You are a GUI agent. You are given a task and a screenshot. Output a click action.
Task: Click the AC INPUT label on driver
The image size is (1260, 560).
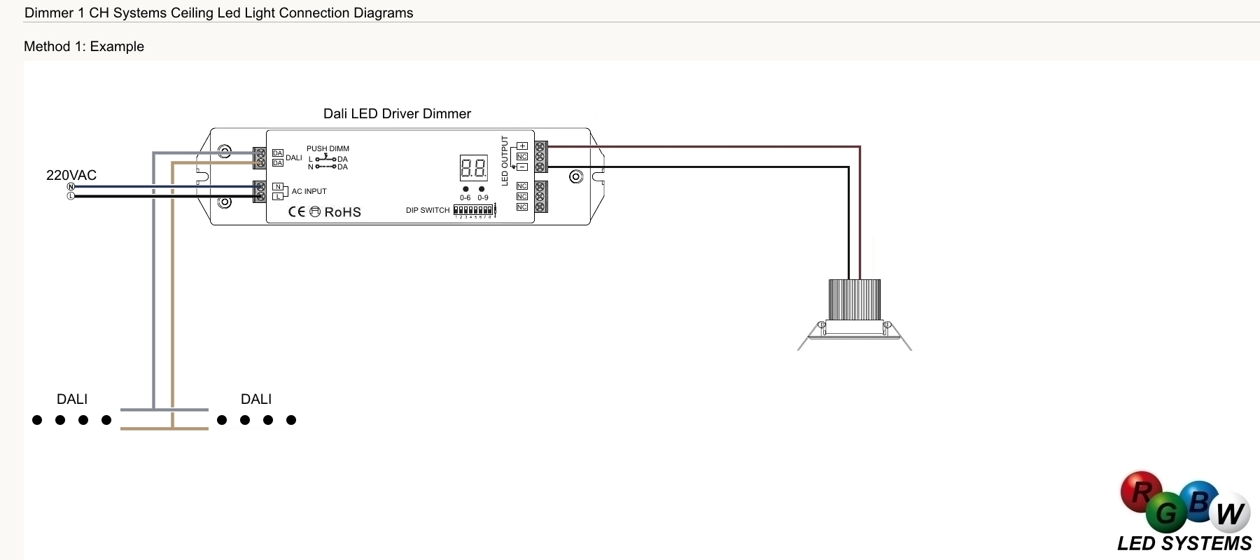coord(309,191)
